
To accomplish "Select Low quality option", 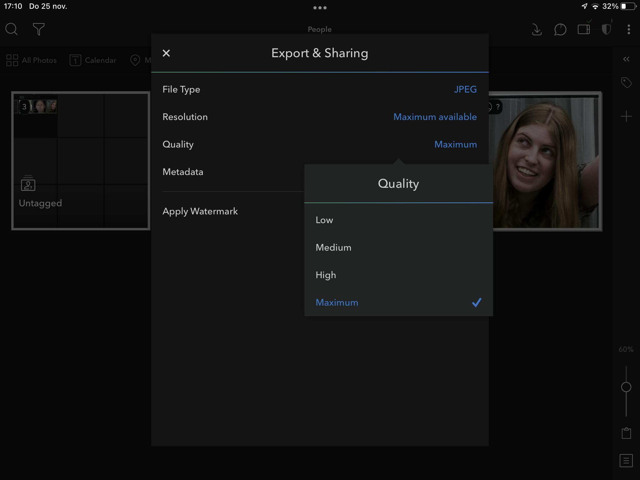I will tap(324, 220).
